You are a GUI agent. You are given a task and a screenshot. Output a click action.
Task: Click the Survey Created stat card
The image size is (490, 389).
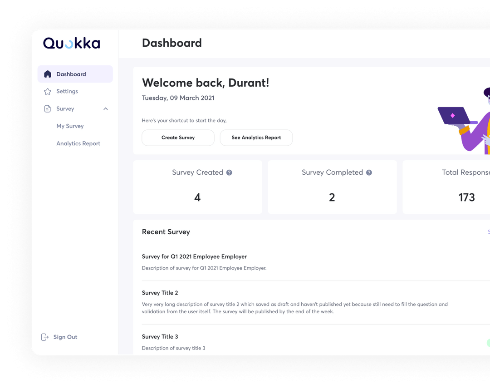pyautogui.click(x=197, y=187)
